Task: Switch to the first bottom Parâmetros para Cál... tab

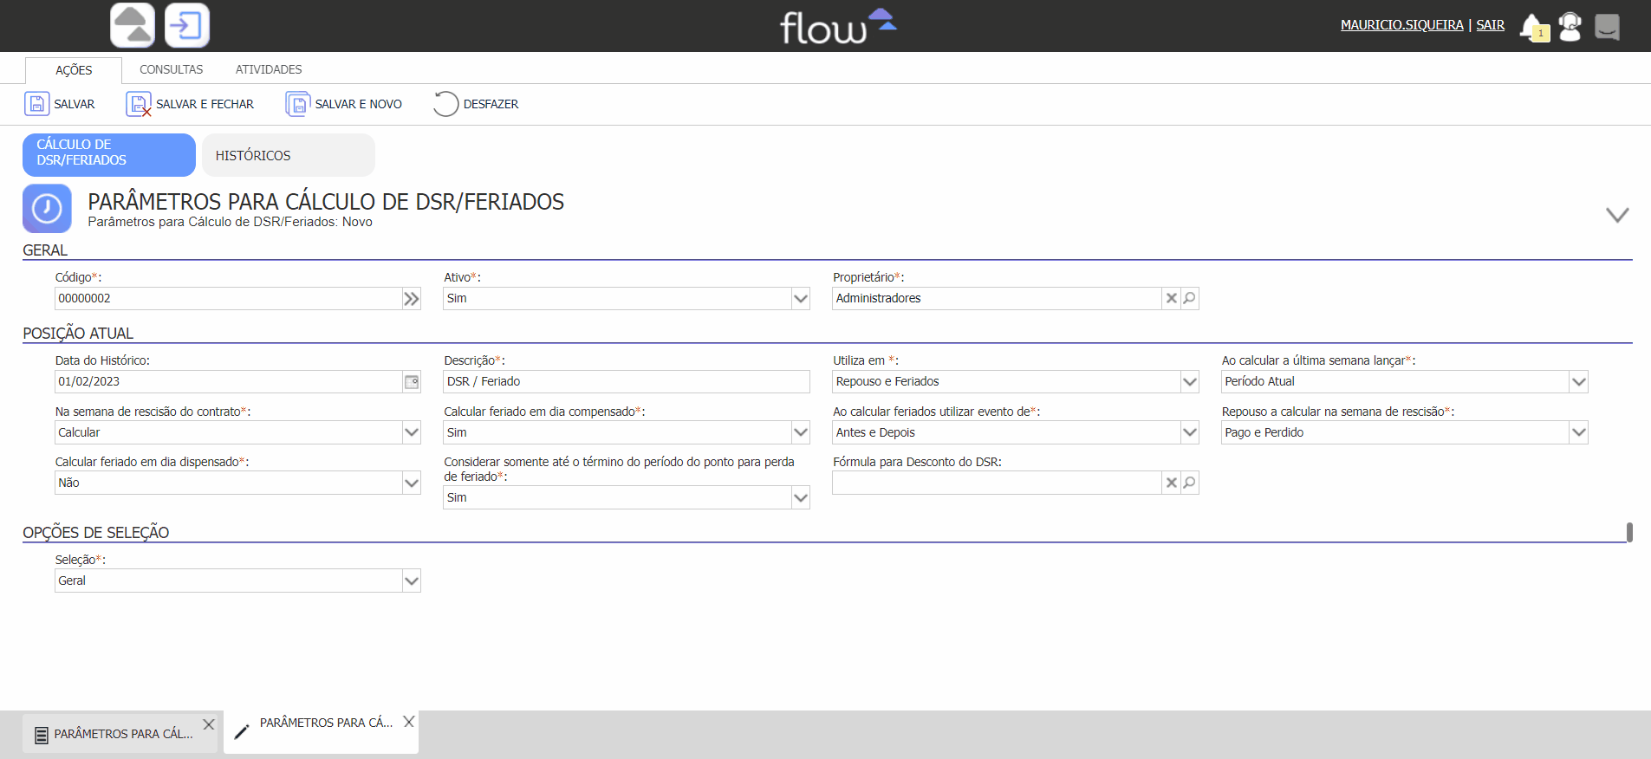Action: [x=120, y=733]
